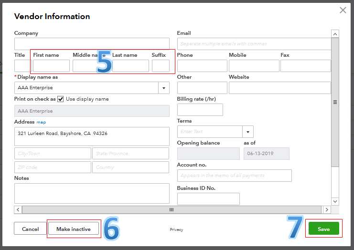354x250 pixels.
Task: Expand the Terms dropdown
Action: [248, 132]
